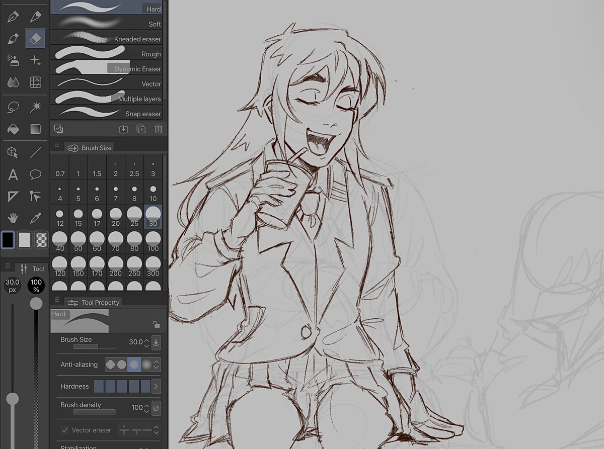The width and height of the screenshot is (604, 449).
Task: Click the import sub tool download icon
Action: tap(123, 129)
